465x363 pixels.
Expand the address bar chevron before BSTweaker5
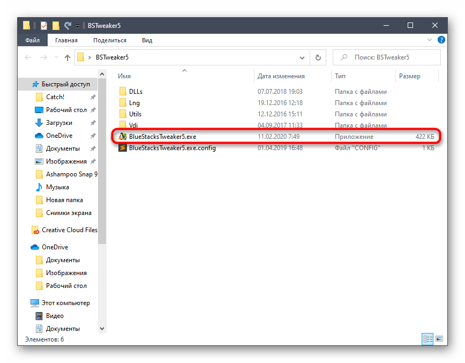coord(89,57)
